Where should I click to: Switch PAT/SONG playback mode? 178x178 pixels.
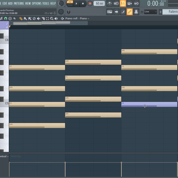70,3
